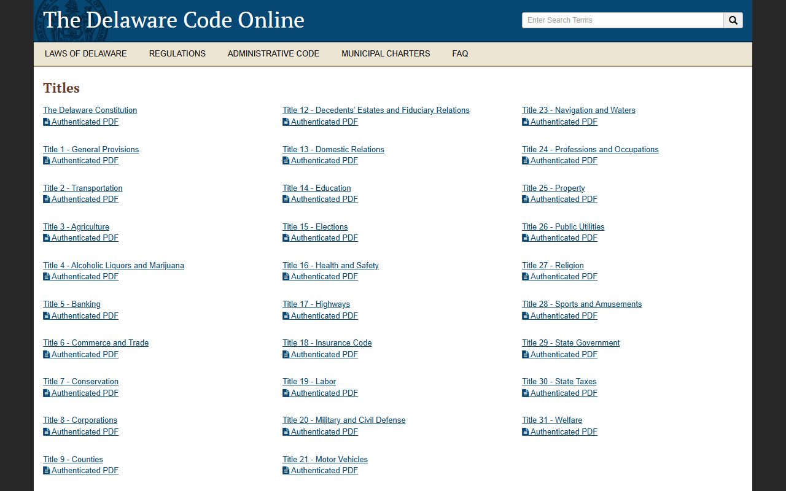Focus the Enter Search Terms field
The image size is (786, 491).
point(623,20)
